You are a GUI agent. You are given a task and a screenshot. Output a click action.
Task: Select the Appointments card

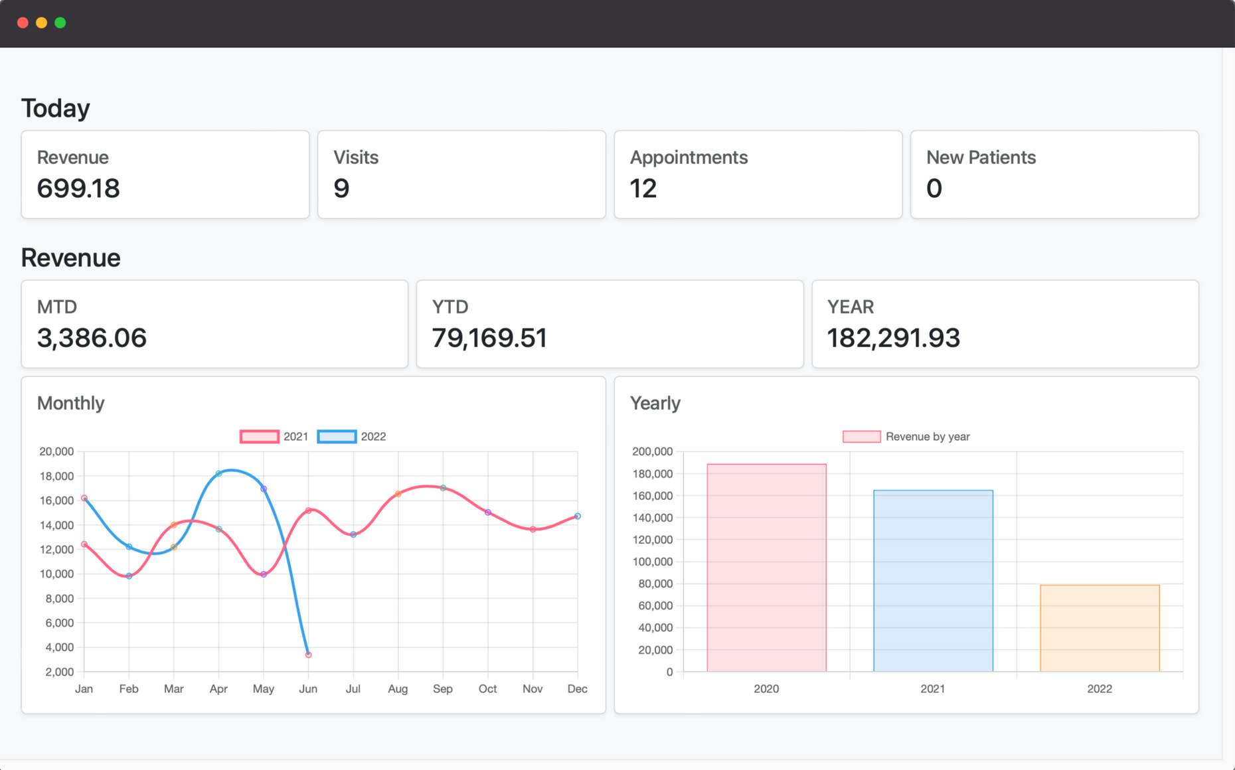(x=758, y=175)
